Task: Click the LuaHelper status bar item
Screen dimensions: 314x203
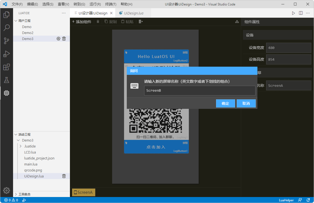Action: point(286,200)
